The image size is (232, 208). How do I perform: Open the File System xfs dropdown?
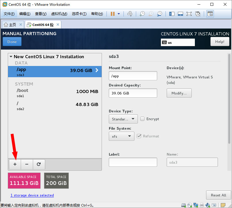pos(121,136)
